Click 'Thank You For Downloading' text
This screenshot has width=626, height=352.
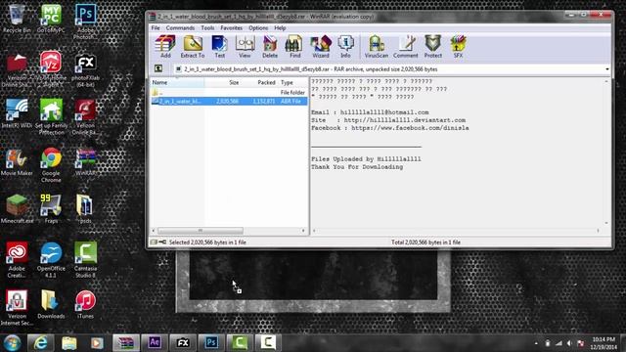357,167
